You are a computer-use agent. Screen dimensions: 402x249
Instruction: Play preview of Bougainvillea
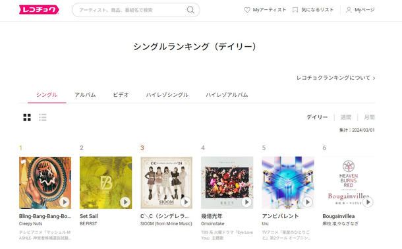368,202
